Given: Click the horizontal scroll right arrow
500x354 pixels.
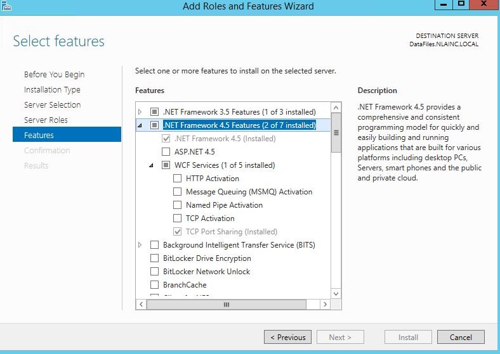Looking at the screenshot, I should (325, 305).
